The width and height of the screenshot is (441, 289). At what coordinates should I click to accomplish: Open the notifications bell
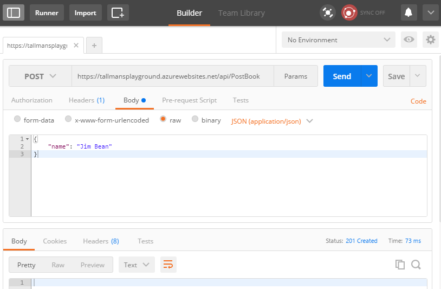(408, 12)
